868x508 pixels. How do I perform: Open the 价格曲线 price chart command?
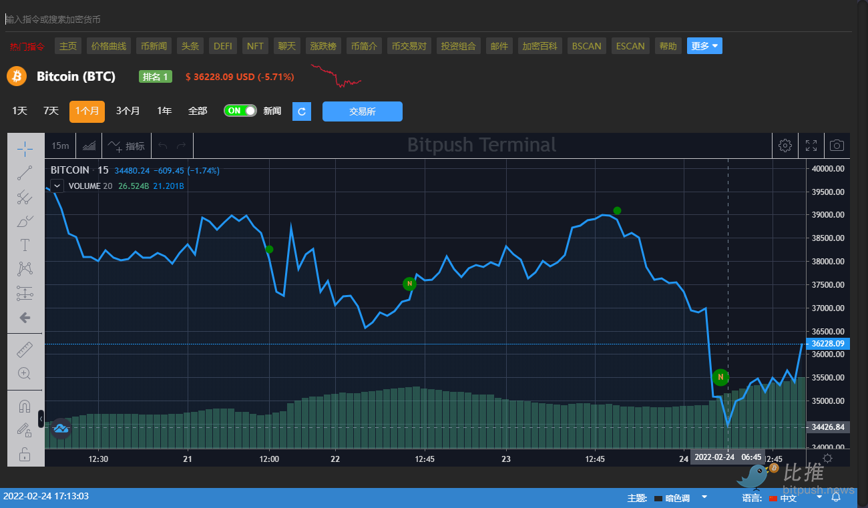109,46
